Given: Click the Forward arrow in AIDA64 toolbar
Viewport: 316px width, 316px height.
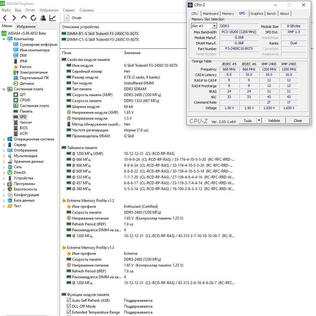Looking at the screenshot, I should (14, 18).
